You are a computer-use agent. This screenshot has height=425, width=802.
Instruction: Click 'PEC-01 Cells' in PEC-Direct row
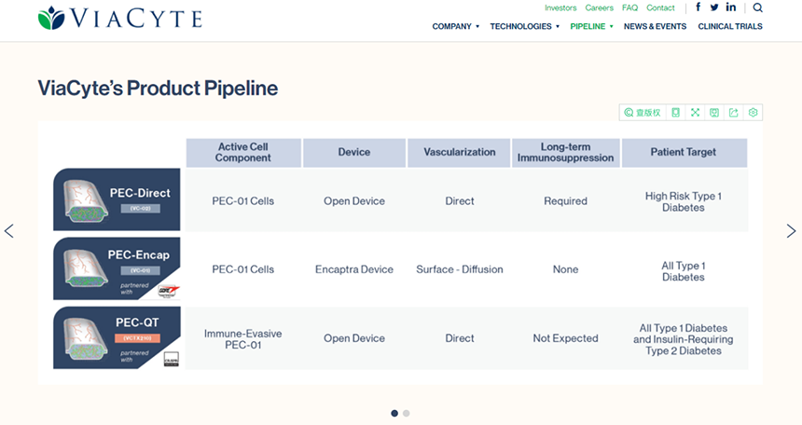tap(243, 201)
